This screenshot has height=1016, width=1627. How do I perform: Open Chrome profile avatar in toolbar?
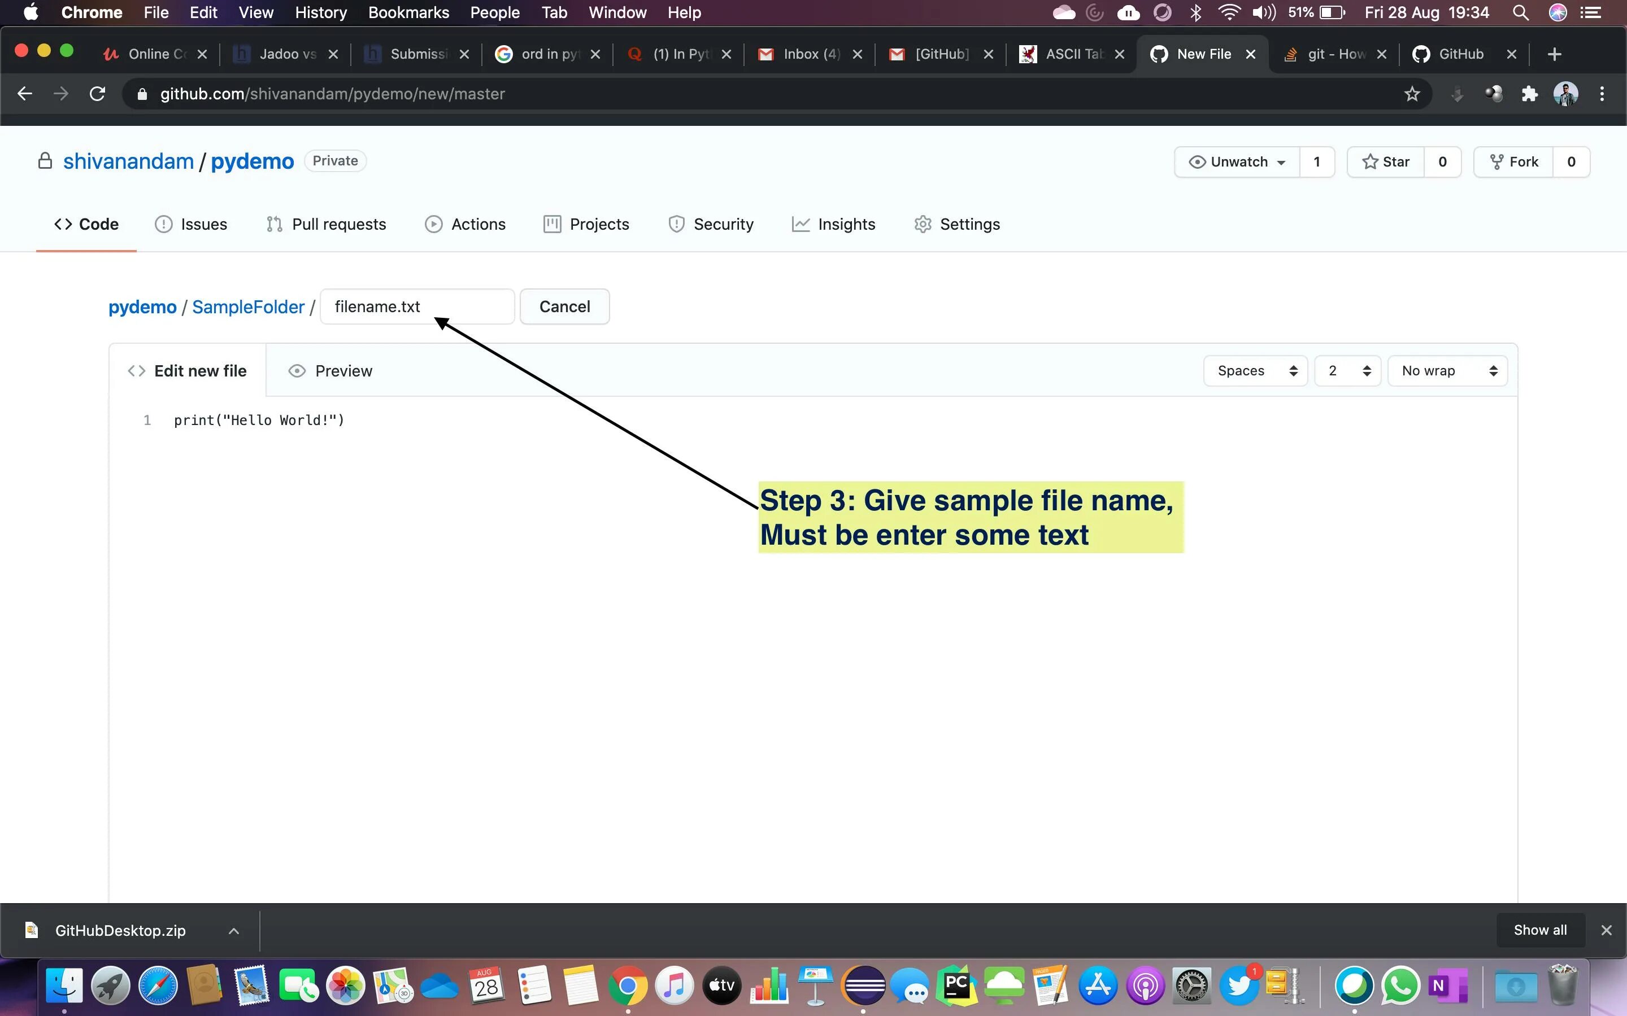pos(1566,94)
